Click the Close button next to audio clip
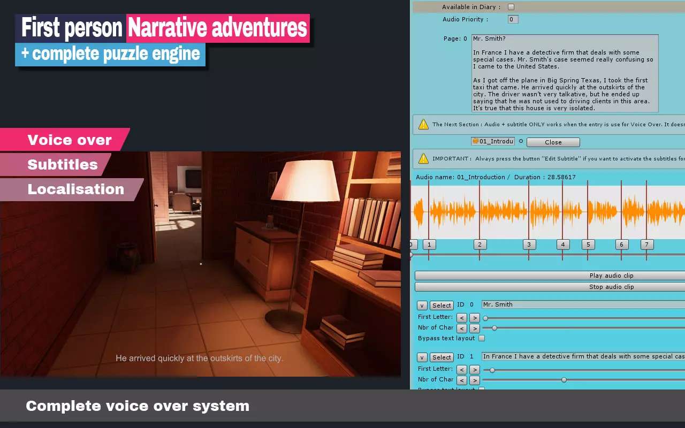Screen dimensions: 685x428 pos(553,142)
